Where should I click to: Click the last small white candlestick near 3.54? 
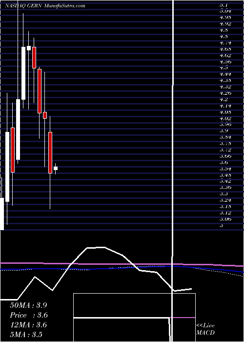(x=56, y=169)
